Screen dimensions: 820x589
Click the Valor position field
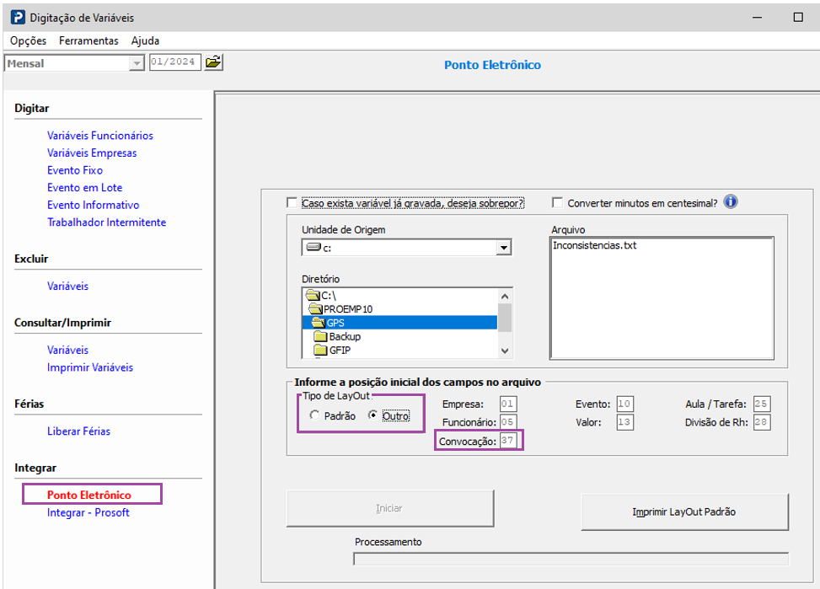click(x=625, y=421)
